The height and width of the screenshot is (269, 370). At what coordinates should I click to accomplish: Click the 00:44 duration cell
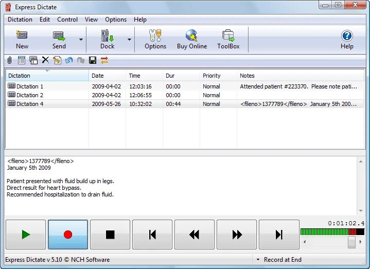click(x=173, y=104)
